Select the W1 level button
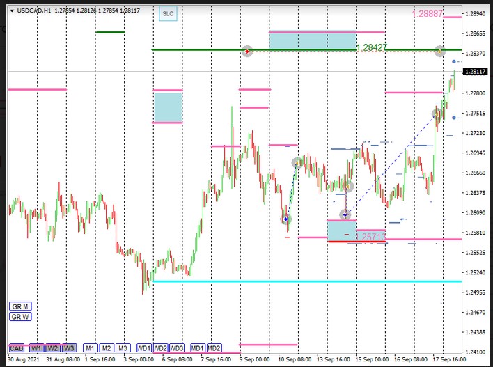 point(36,348)
